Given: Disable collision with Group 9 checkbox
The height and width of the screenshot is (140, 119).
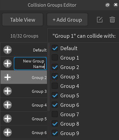Looking at the screenshot, I should pos(55,133).
